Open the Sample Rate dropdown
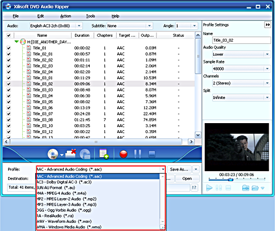This screenshot has width=275, height=231. (267, 69)
